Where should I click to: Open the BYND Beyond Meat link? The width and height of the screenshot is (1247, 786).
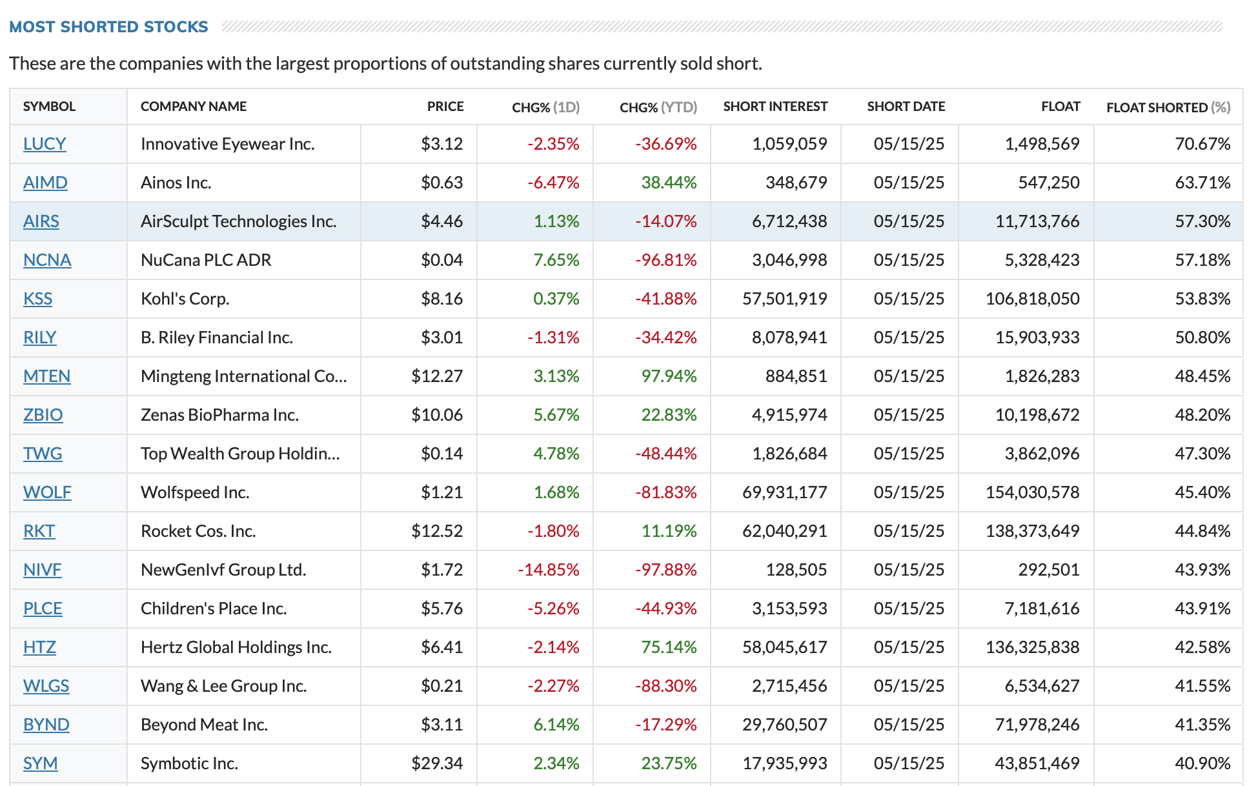46,725
